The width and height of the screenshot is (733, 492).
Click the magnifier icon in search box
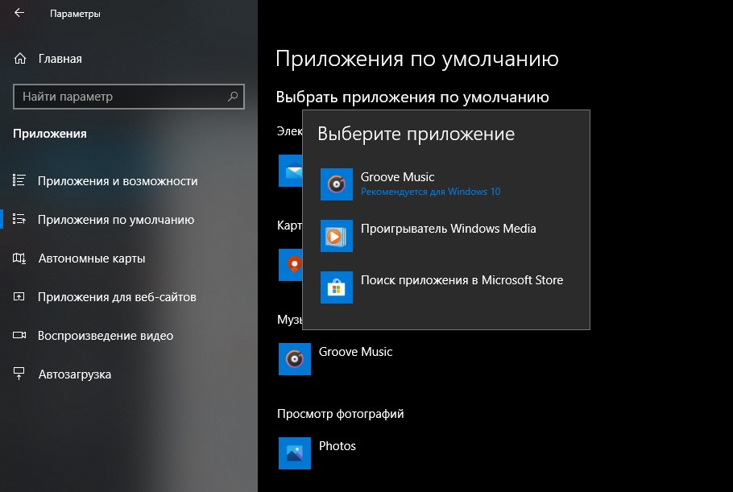[x=234, y=97]
